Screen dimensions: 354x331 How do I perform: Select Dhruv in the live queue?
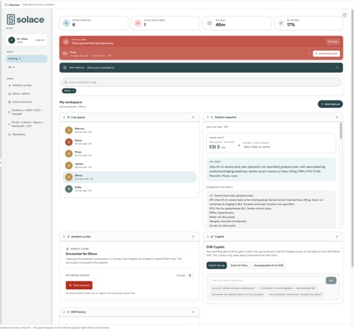click(129, 177)
